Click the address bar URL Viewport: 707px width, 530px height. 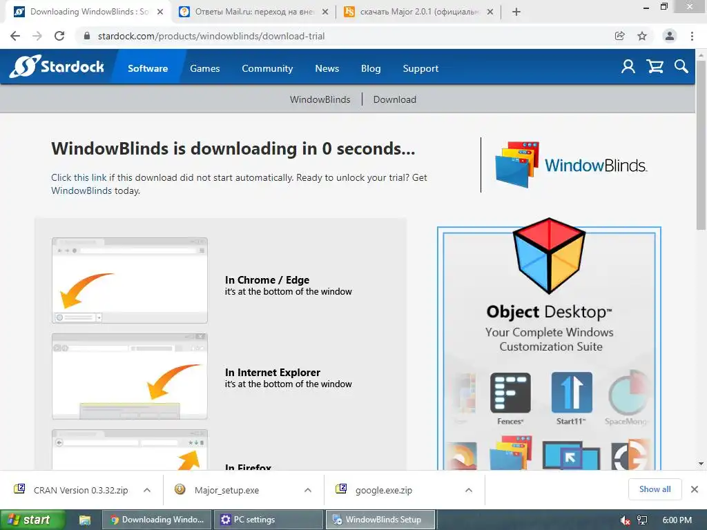pos(211,36)
